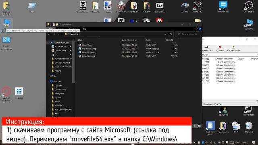Open Dropbox Channel folder in sidebar
The height and width of the screenshot is (145, 258).
click(57, 85)
